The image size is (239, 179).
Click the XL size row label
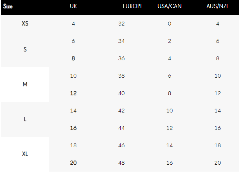pyautogui.click(x=25, y=154)
